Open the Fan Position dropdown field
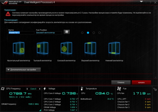158x112 pixels. 49,33
